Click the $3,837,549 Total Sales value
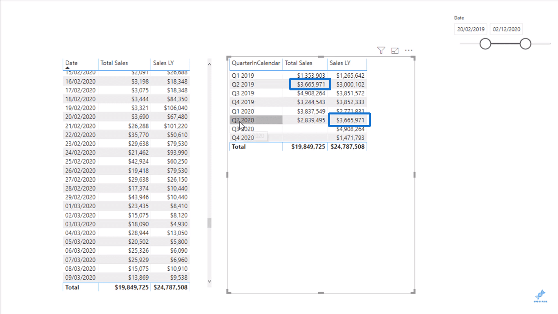This screenshot has height=314, width=558. pyautogui.click(x=311, y=111)
